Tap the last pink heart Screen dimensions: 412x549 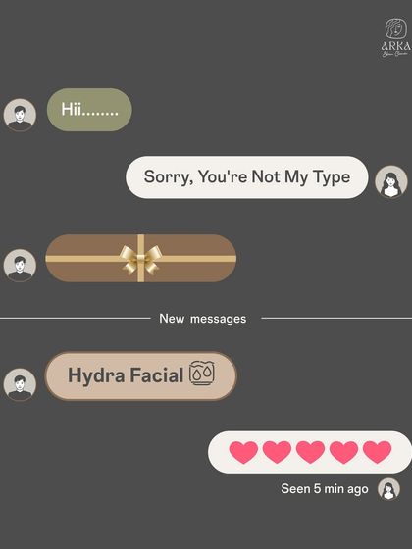tap(377, 452)
